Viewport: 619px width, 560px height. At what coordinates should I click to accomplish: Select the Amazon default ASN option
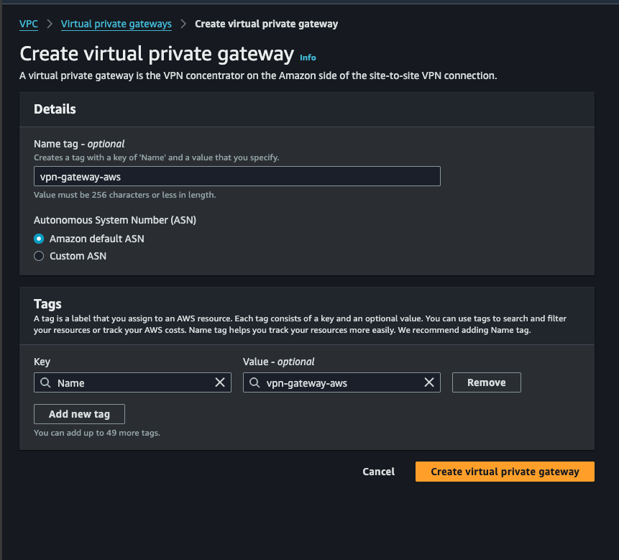point(40,239)
